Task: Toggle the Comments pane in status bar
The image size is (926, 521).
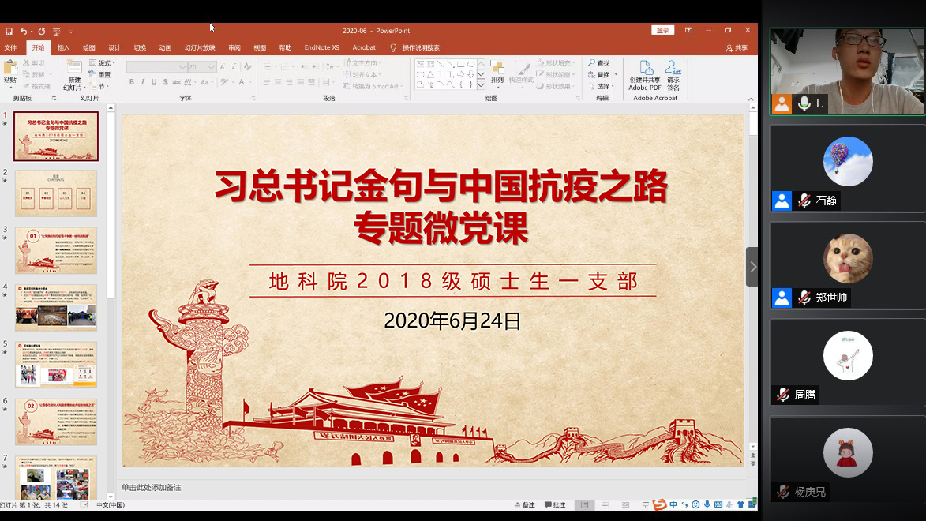Action: point(555,505)
